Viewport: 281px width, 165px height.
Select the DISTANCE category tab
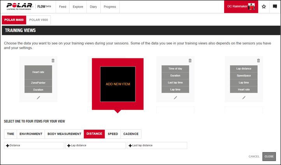[x=94, y=134]
